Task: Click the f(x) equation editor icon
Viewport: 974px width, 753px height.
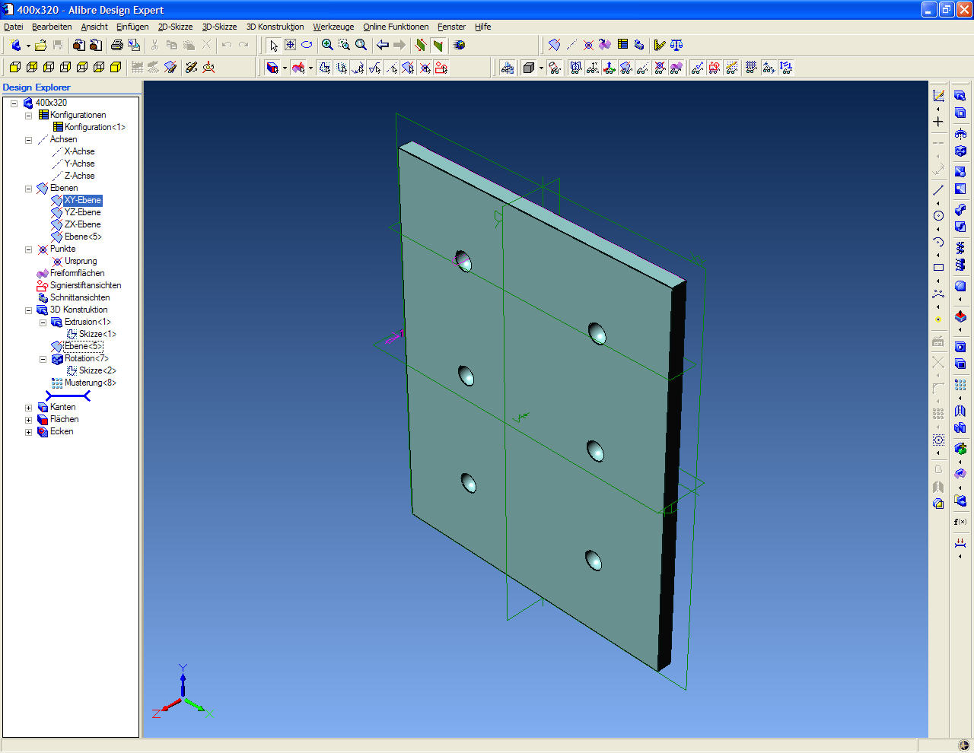Action: [960, 522]
